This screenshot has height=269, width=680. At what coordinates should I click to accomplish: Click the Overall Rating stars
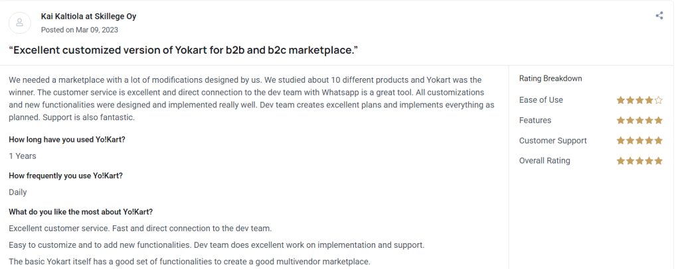click(639, 161)
